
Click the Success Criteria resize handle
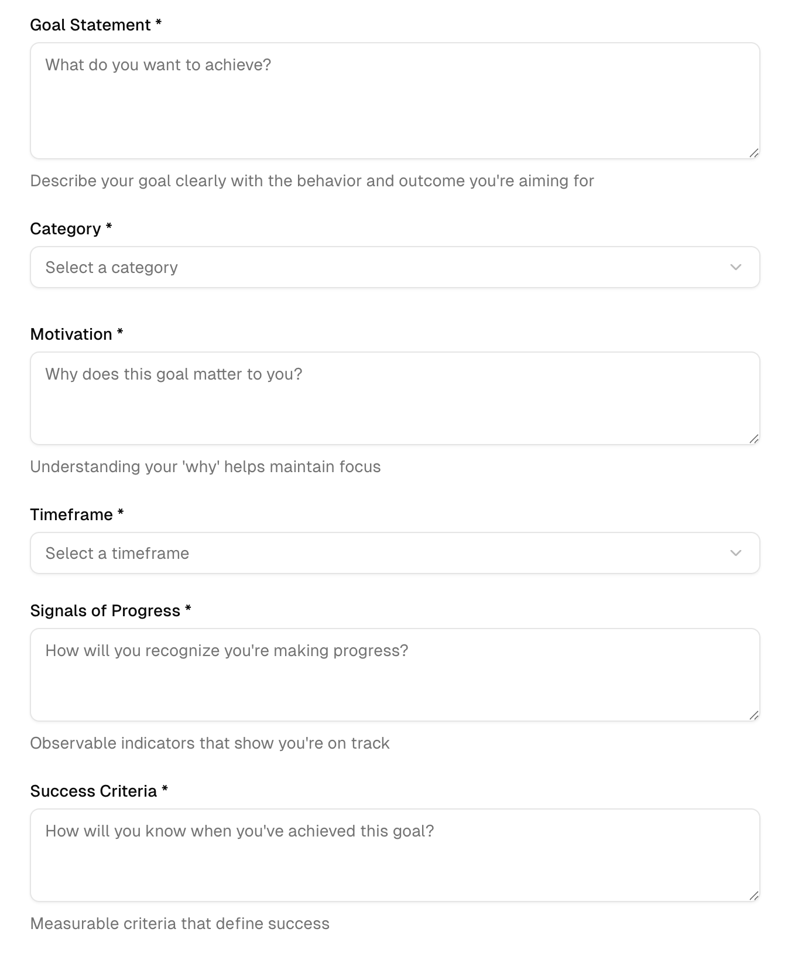[x=754, y=896]
